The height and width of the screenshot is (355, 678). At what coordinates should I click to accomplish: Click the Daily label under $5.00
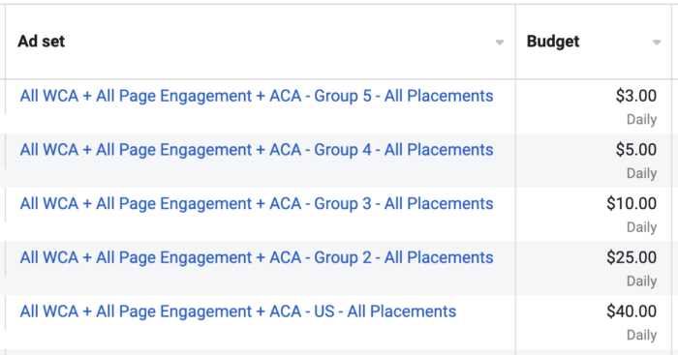(641, 173)
